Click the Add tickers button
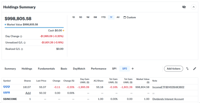This screenshot has height=103, width=200. [173, 69]
